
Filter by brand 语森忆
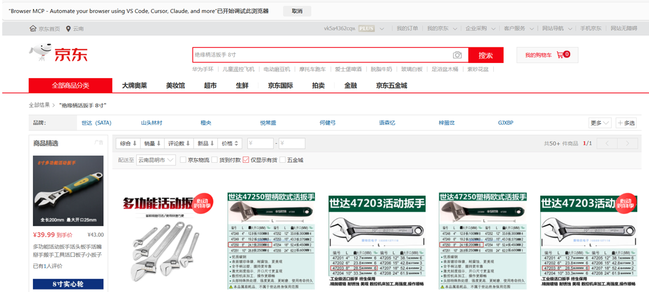[387, 123]
